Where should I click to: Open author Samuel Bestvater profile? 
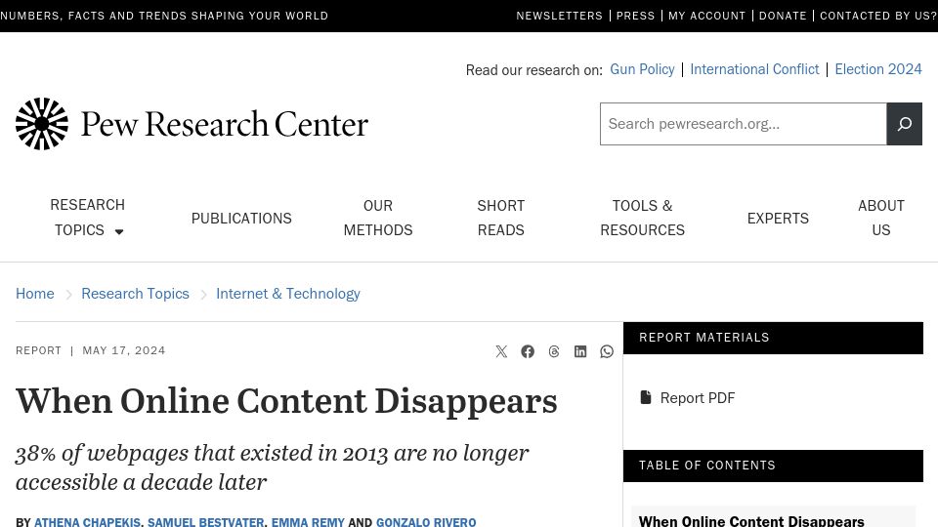pos(205,521)
